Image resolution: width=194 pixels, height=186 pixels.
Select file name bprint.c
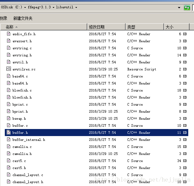point(20,104)
